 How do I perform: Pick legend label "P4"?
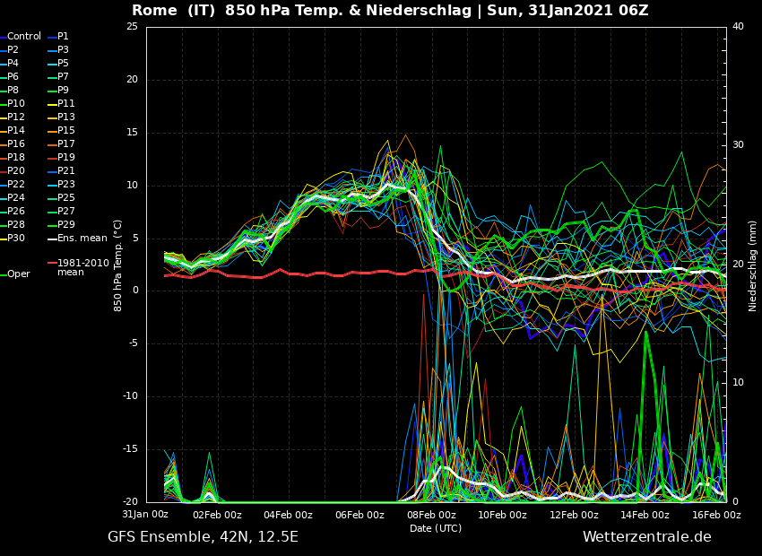point(13,63)
